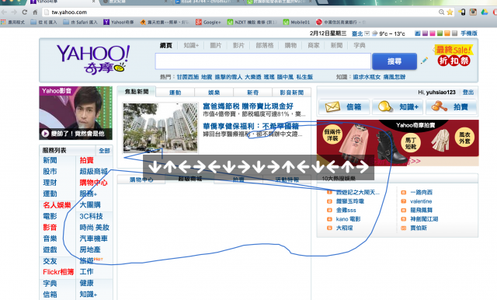Open the 從 Safari 匯入 bookmarks folder
This screenshot has height=300, width=497.
[80, 22]
